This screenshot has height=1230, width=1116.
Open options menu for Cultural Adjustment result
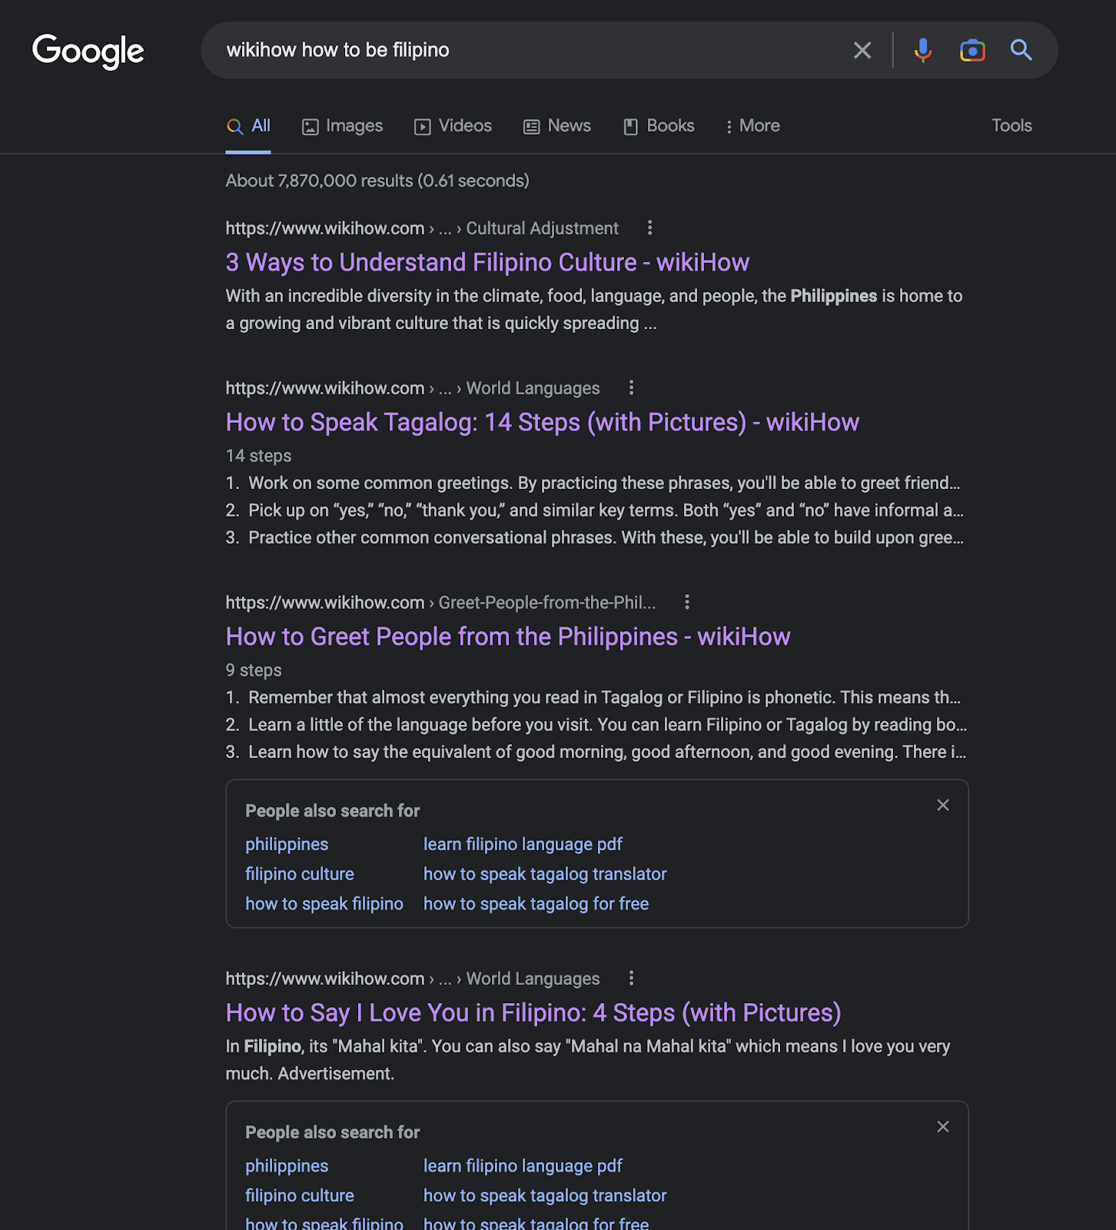pos(649,228)
